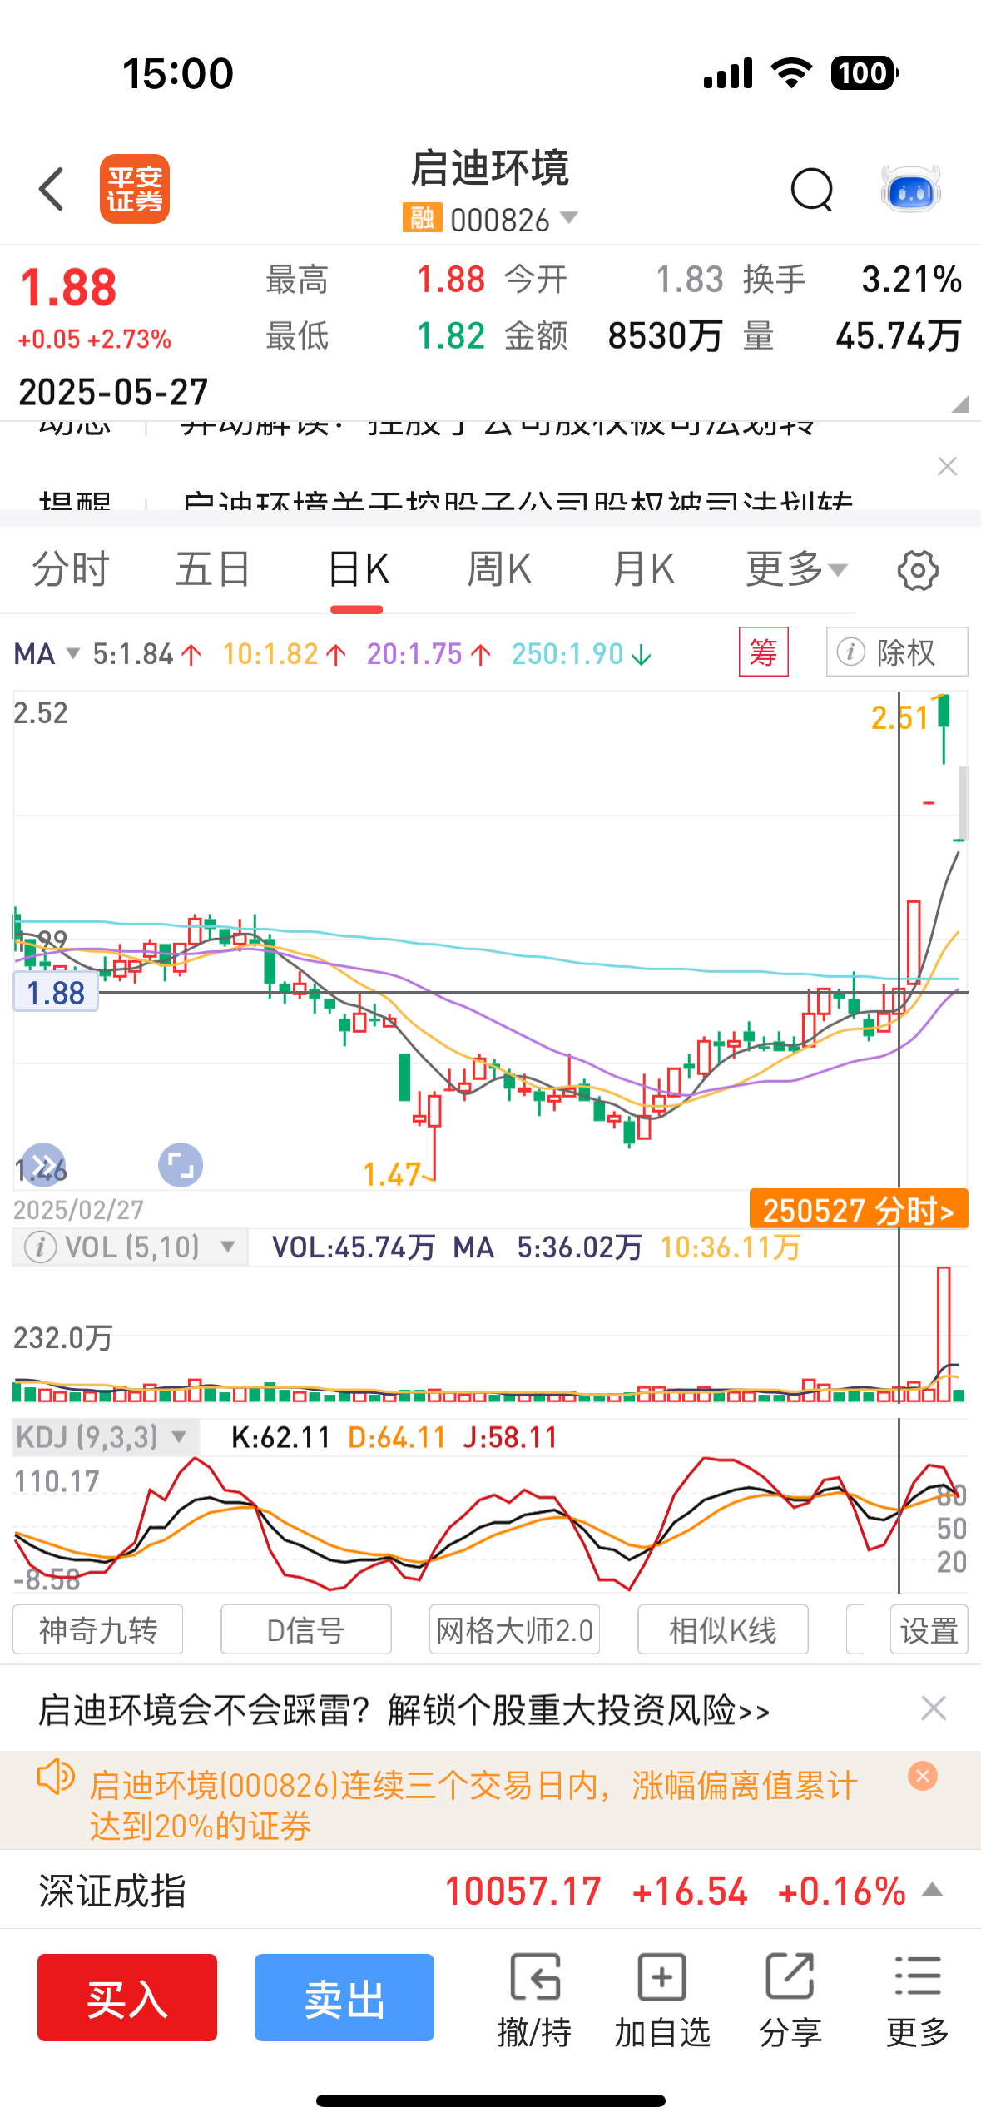Open the 除权 adjustment selector
The width and height of the screenshot is (981, 2127).
tap(897, 652)
